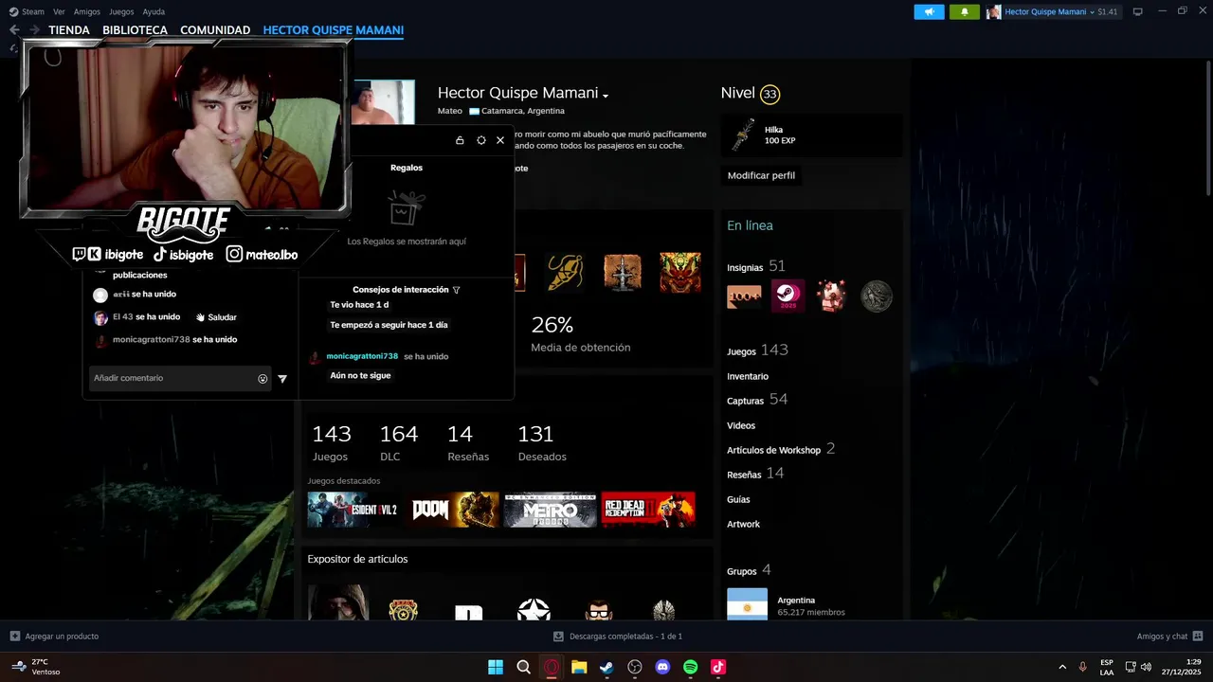The image size is (1213, 682).
Task: Click the level 33 badge circle
Action: (769, 94)
